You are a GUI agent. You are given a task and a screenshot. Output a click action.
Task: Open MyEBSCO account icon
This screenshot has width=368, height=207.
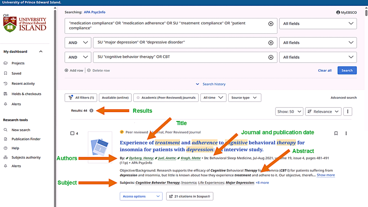(x=338, y=12)
